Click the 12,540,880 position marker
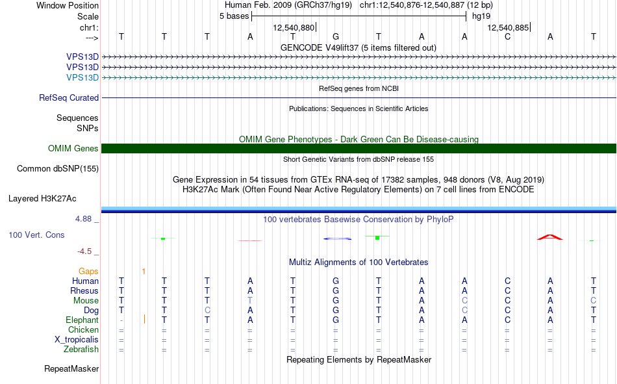The width and height of the screenshot is (617, 384). (294, 27)
